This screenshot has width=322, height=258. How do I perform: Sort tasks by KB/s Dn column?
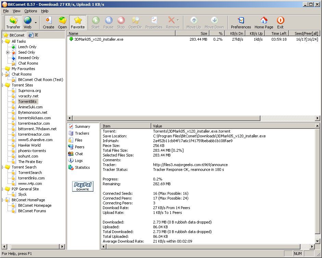235,33
